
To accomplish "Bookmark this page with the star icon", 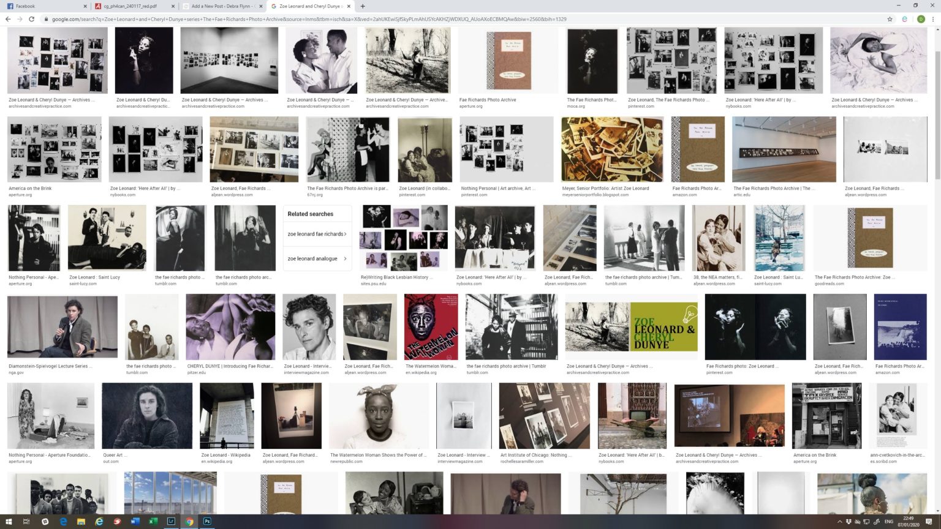I will point(889,19).
